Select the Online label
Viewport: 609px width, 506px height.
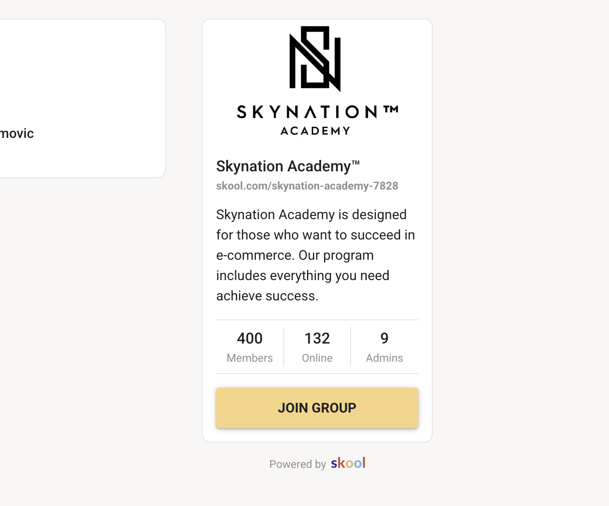pyautogui.click(x=317, y=358)
